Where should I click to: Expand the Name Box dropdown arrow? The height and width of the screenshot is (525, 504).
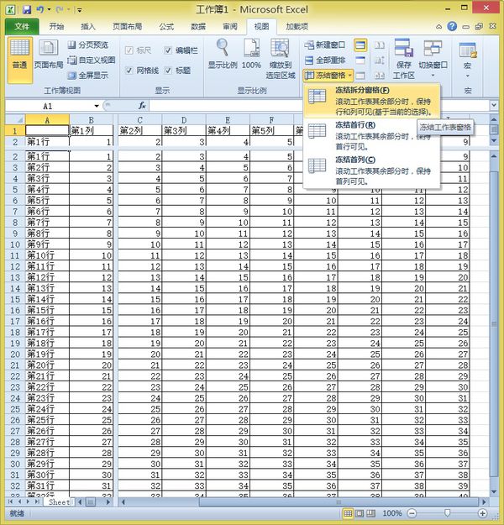(x=97, y=106)
